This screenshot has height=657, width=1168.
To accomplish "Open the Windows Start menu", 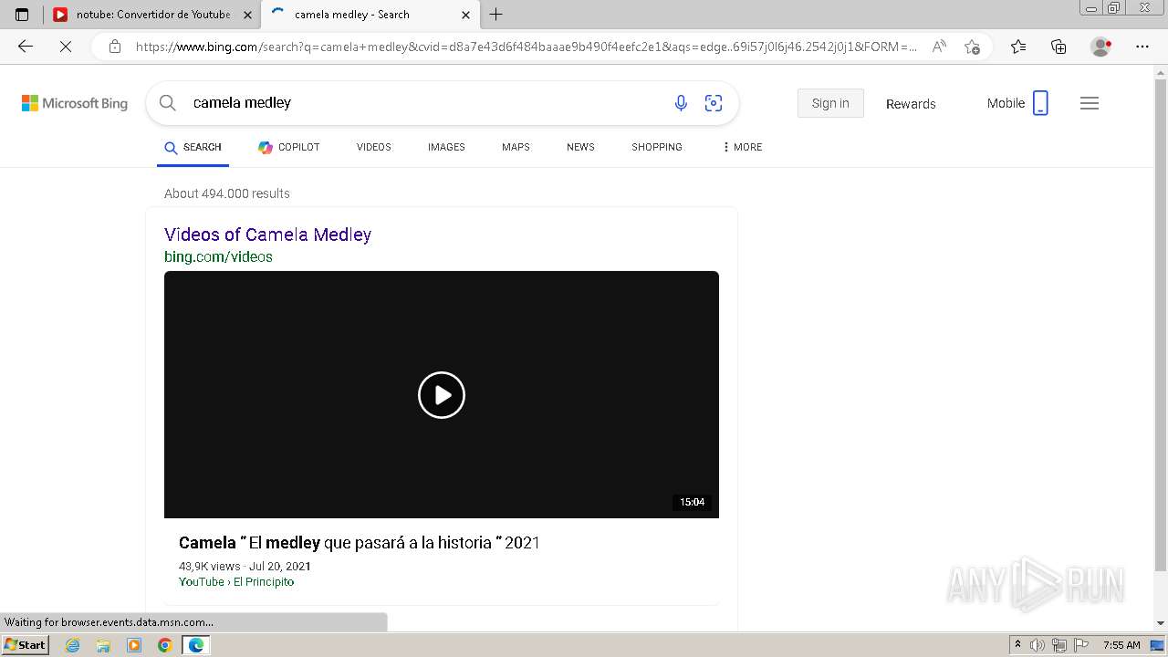I will click(25, 645).
